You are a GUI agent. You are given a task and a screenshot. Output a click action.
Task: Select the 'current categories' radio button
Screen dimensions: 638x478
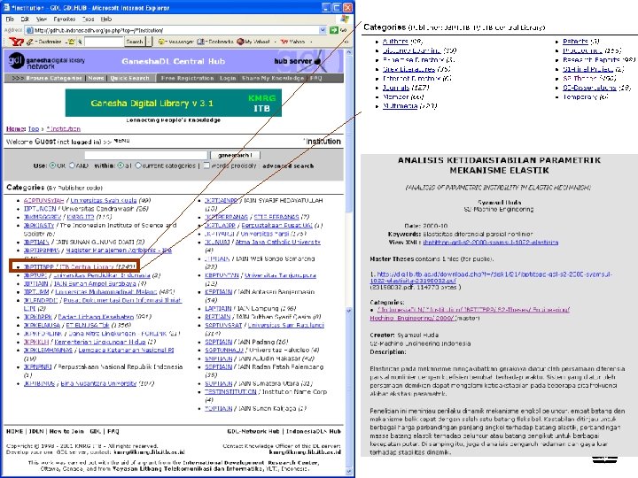(138, 166)
